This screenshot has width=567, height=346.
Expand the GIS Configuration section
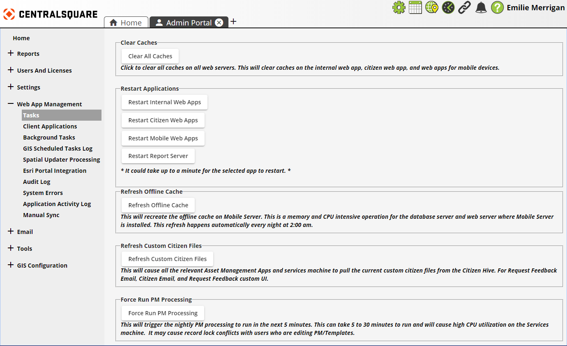tap(11, 265)
